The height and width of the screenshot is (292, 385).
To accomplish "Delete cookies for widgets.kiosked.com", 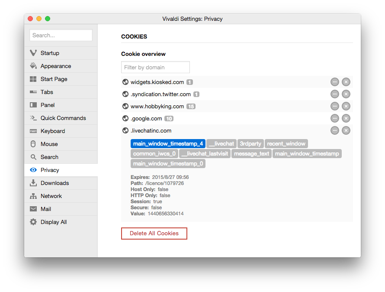I will pyautogui.click(x=346, y=82).
